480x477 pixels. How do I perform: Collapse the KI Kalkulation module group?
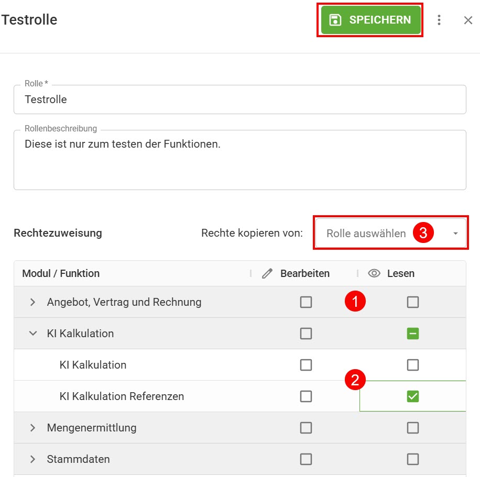point(33,333)
